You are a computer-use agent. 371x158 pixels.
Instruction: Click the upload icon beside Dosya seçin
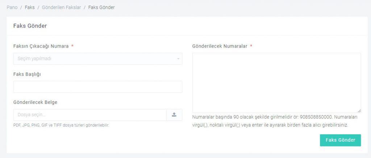174,115
